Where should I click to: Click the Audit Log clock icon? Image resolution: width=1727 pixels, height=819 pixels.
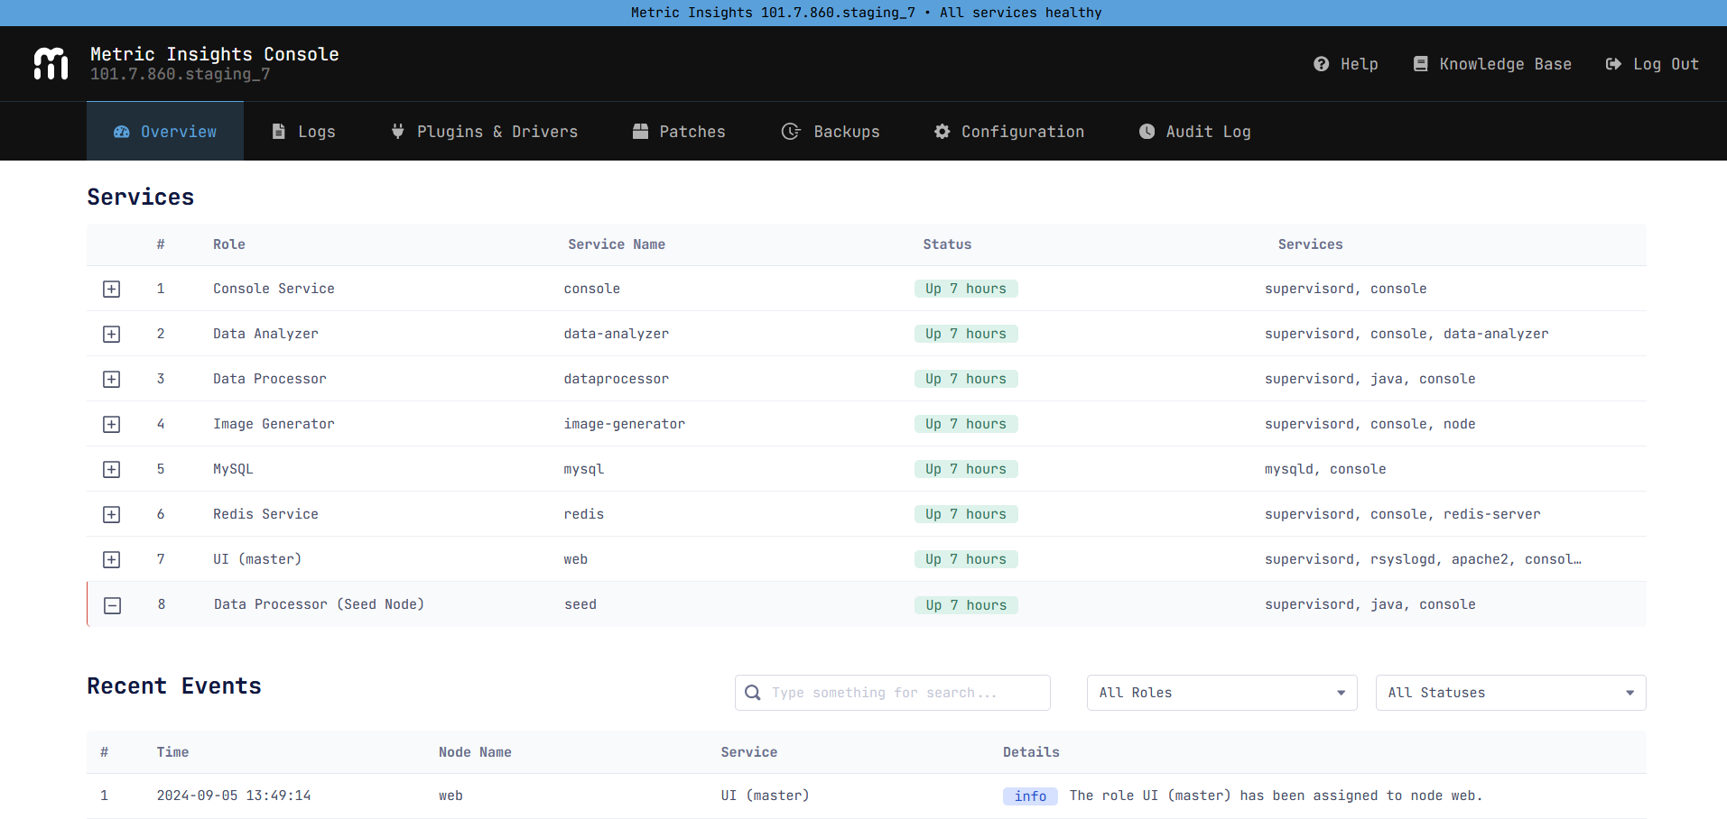[x=1147, y=132]
